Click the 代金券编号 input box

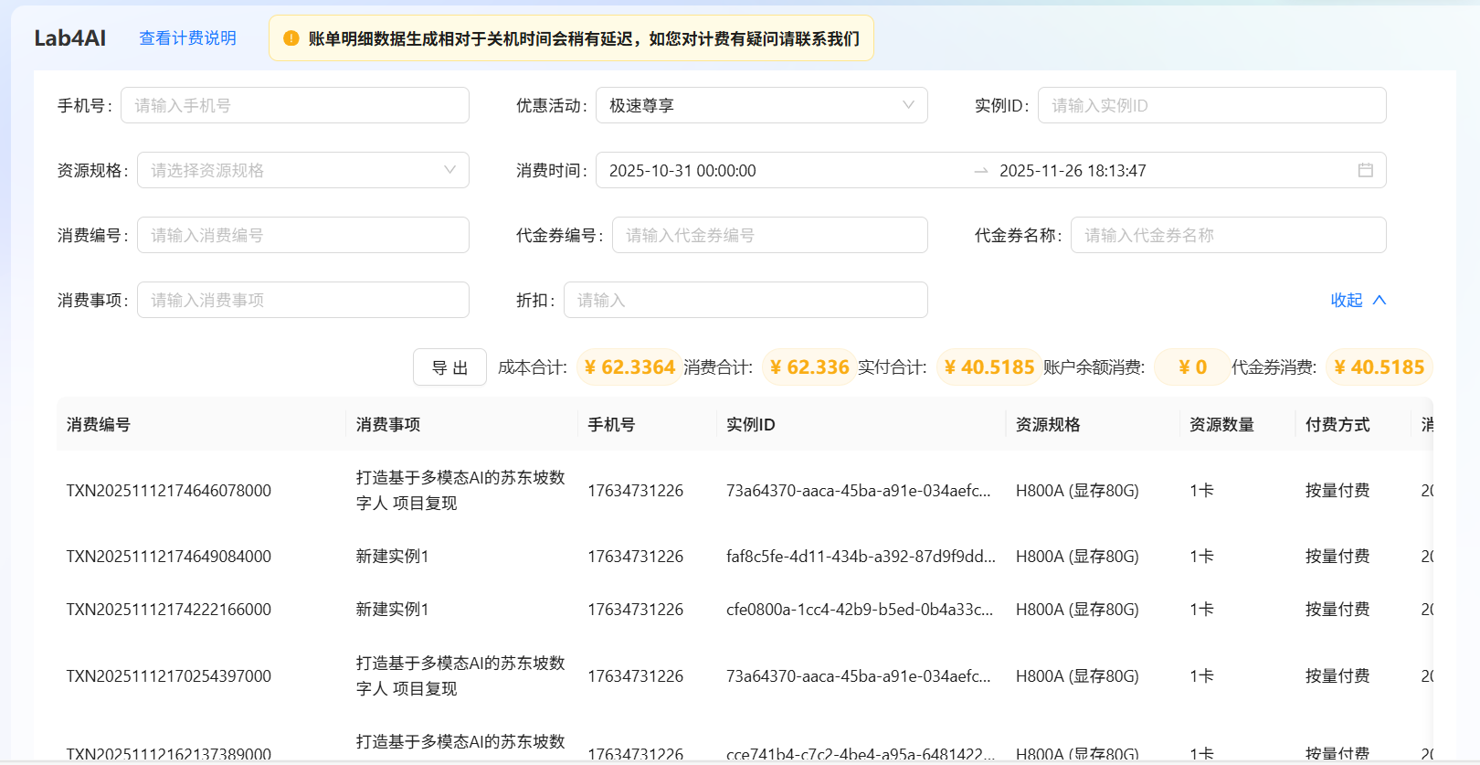pyautogui.click(x=769, y=235)
